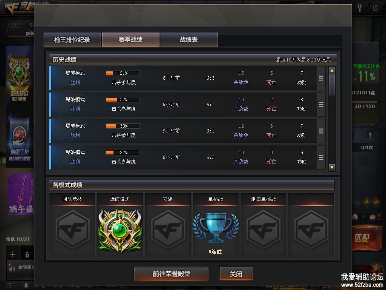Open menu icon for the match with 12 kills
The width and height of the screenshot is (386, 290).
[321, 131]
